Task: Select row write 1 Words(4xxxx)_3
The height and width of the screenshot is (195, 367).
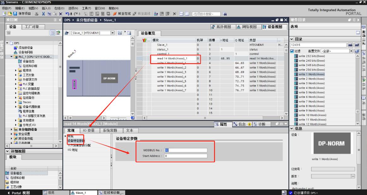Action: (172, 72)
